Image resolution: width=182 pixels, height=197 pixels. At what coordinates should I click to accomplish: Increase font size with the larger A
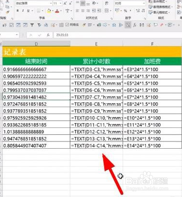tap(65, 3)
